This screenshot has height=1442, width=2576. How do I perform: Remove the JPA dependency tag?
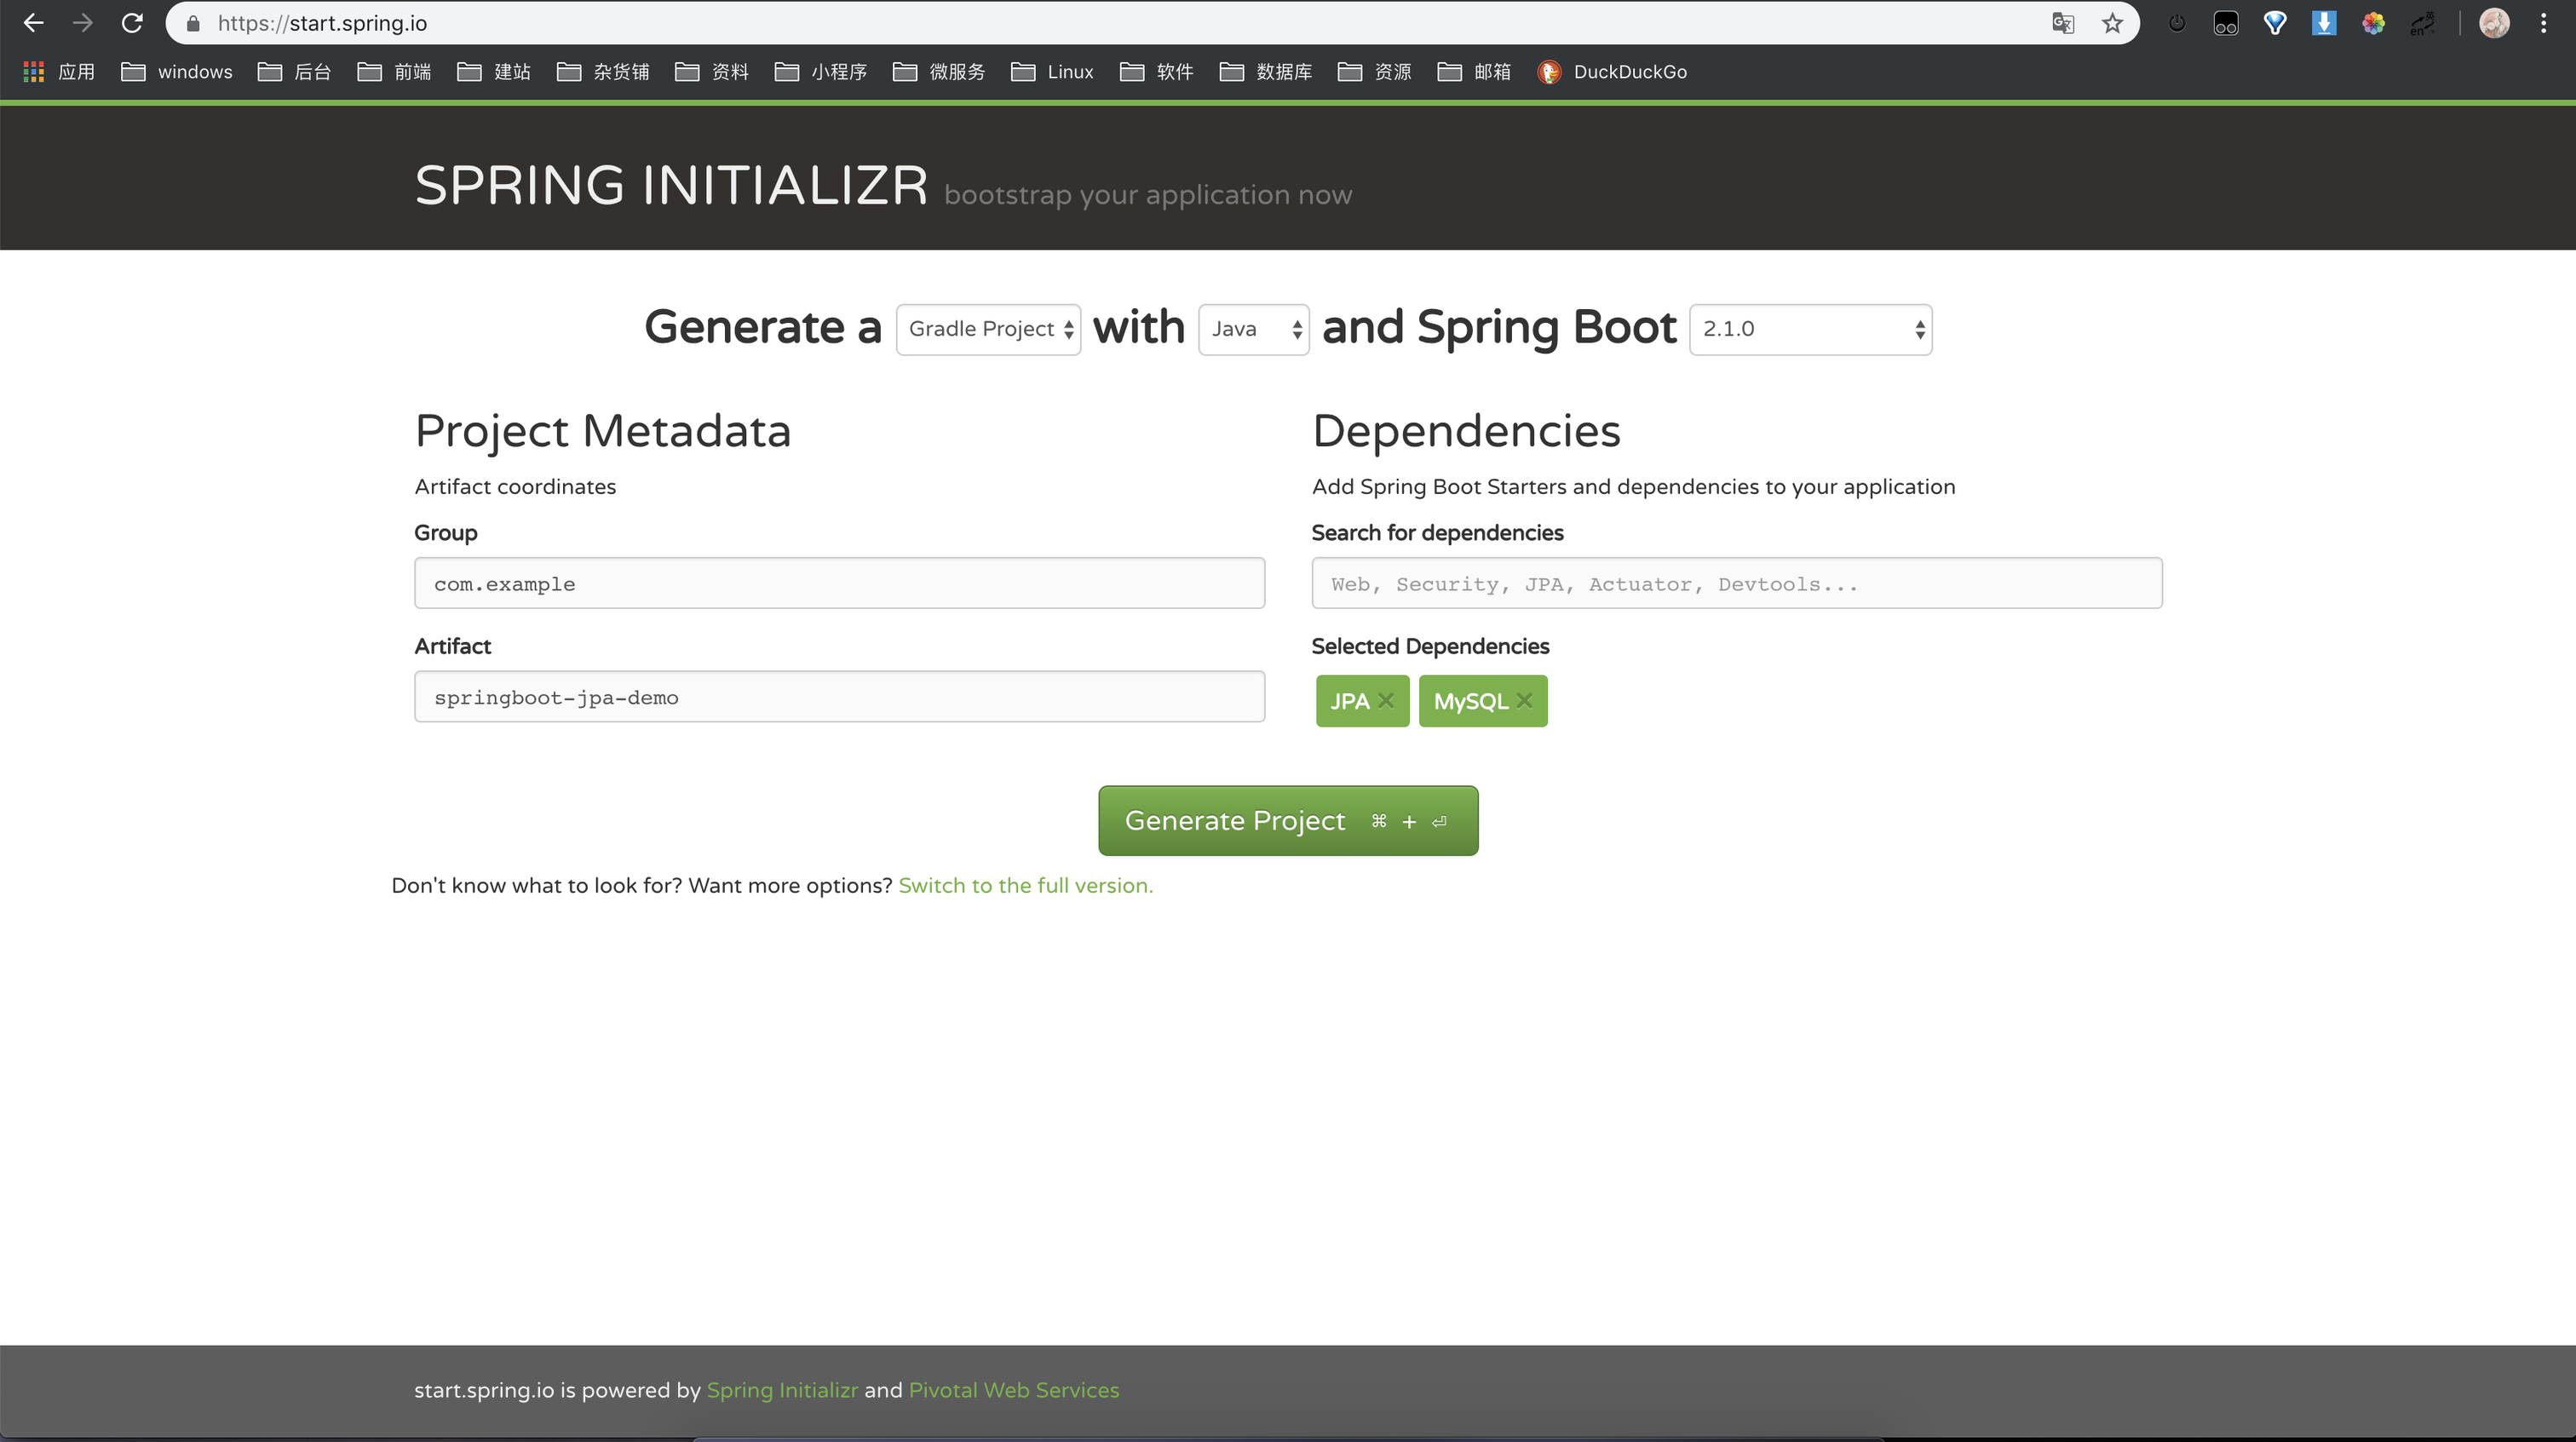[x=1386, y=701]
